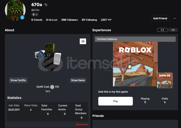The width and height of the screenshot is (181, 128).
Task: Click the small Fortress Defence game icon
Action: click(165, 80)
